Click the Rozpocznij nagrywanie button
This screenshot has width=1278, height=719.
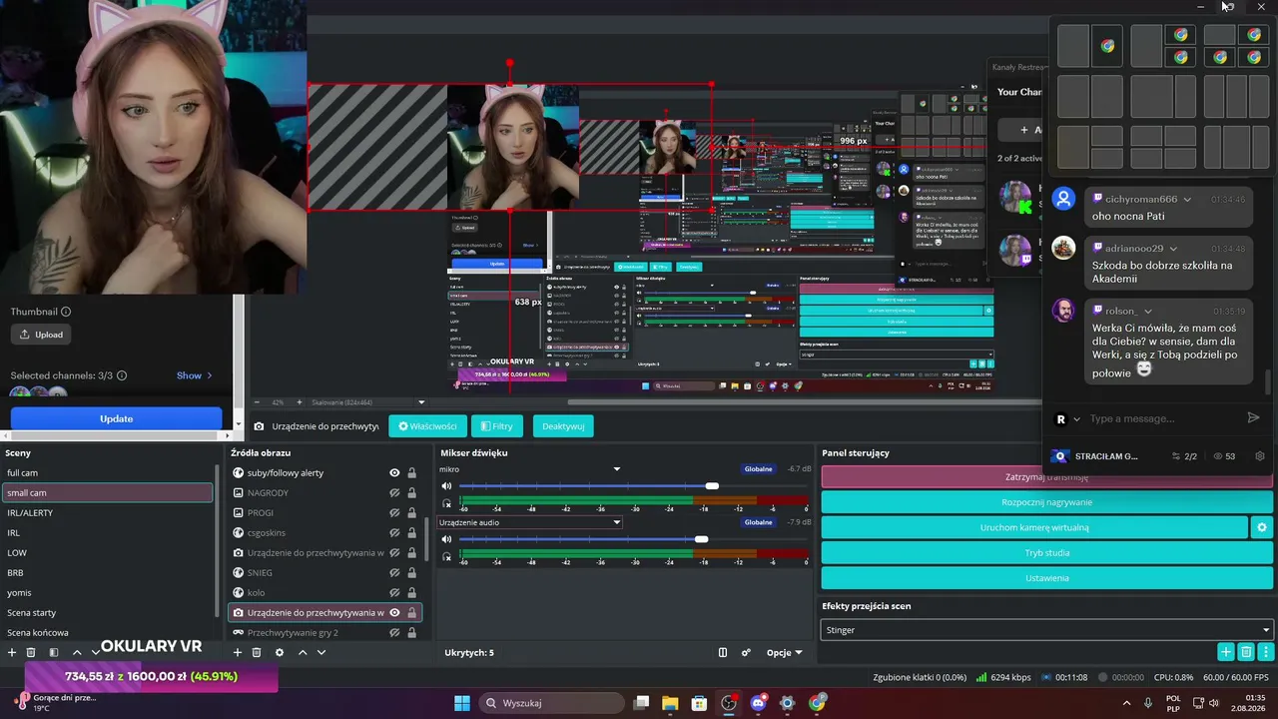tap(1046, 502)
